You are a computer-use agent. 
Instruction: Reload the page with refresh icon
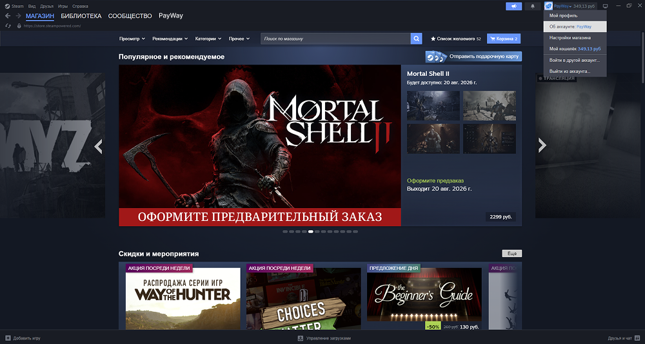click(x=8, y=26)
